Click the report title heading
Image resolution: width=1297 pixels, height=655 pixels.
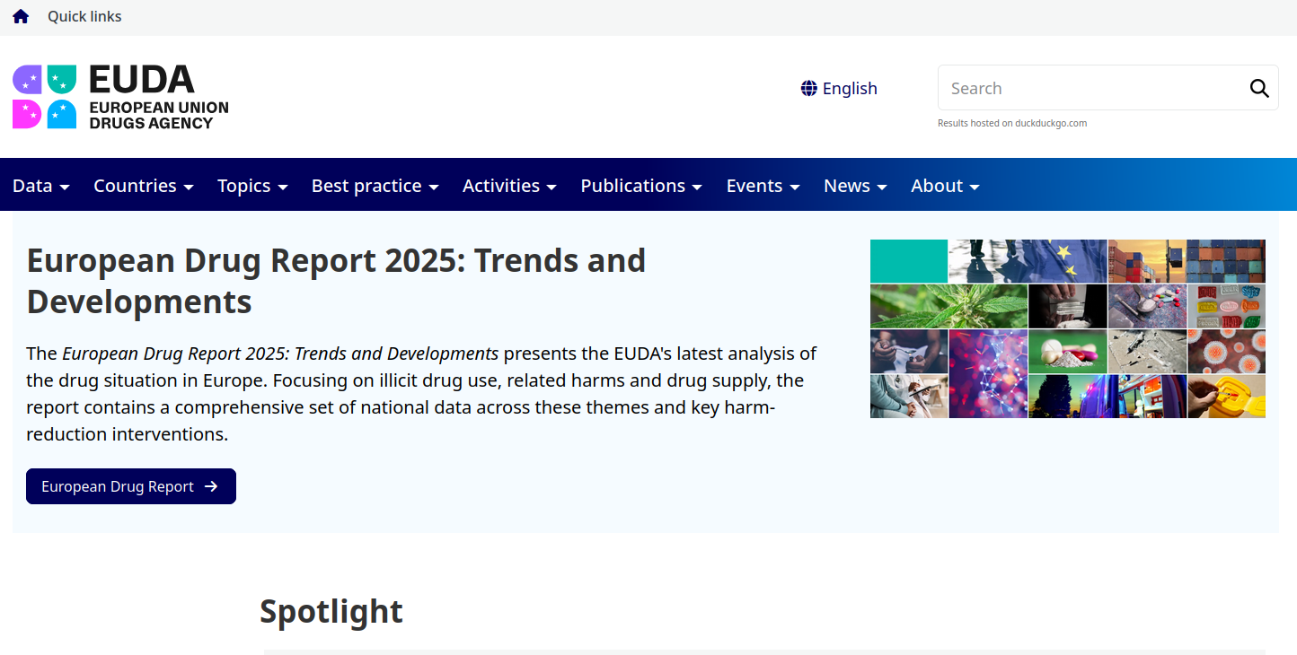[x=336, y=281]
